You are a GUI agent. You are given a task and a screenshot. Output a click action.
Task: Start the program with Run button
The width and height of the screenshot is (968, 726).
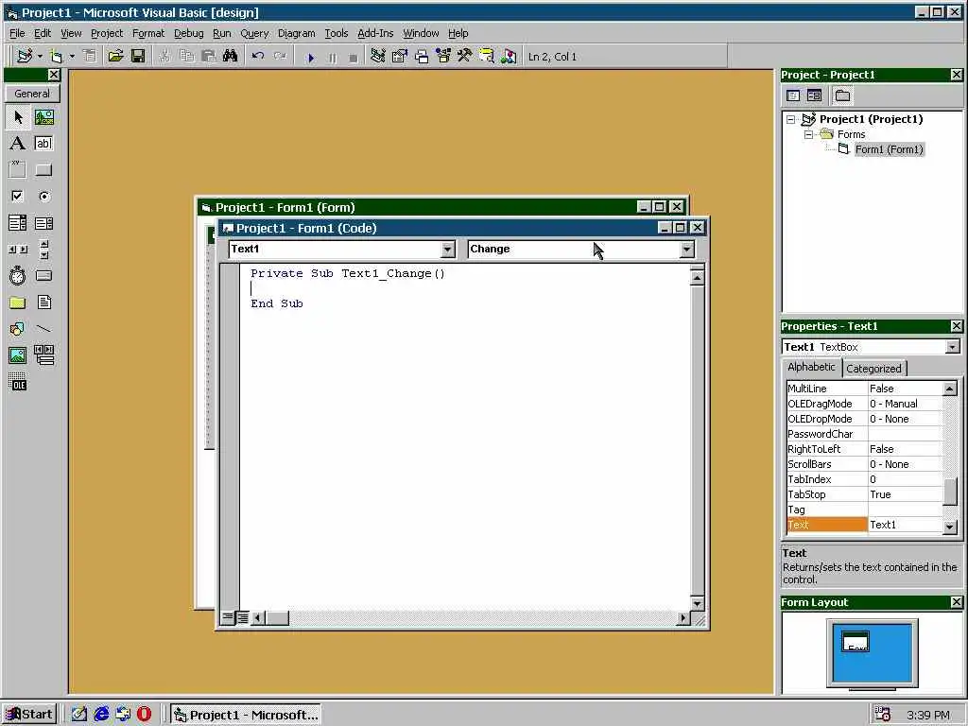pyautogui.click(x=310, y=57)
